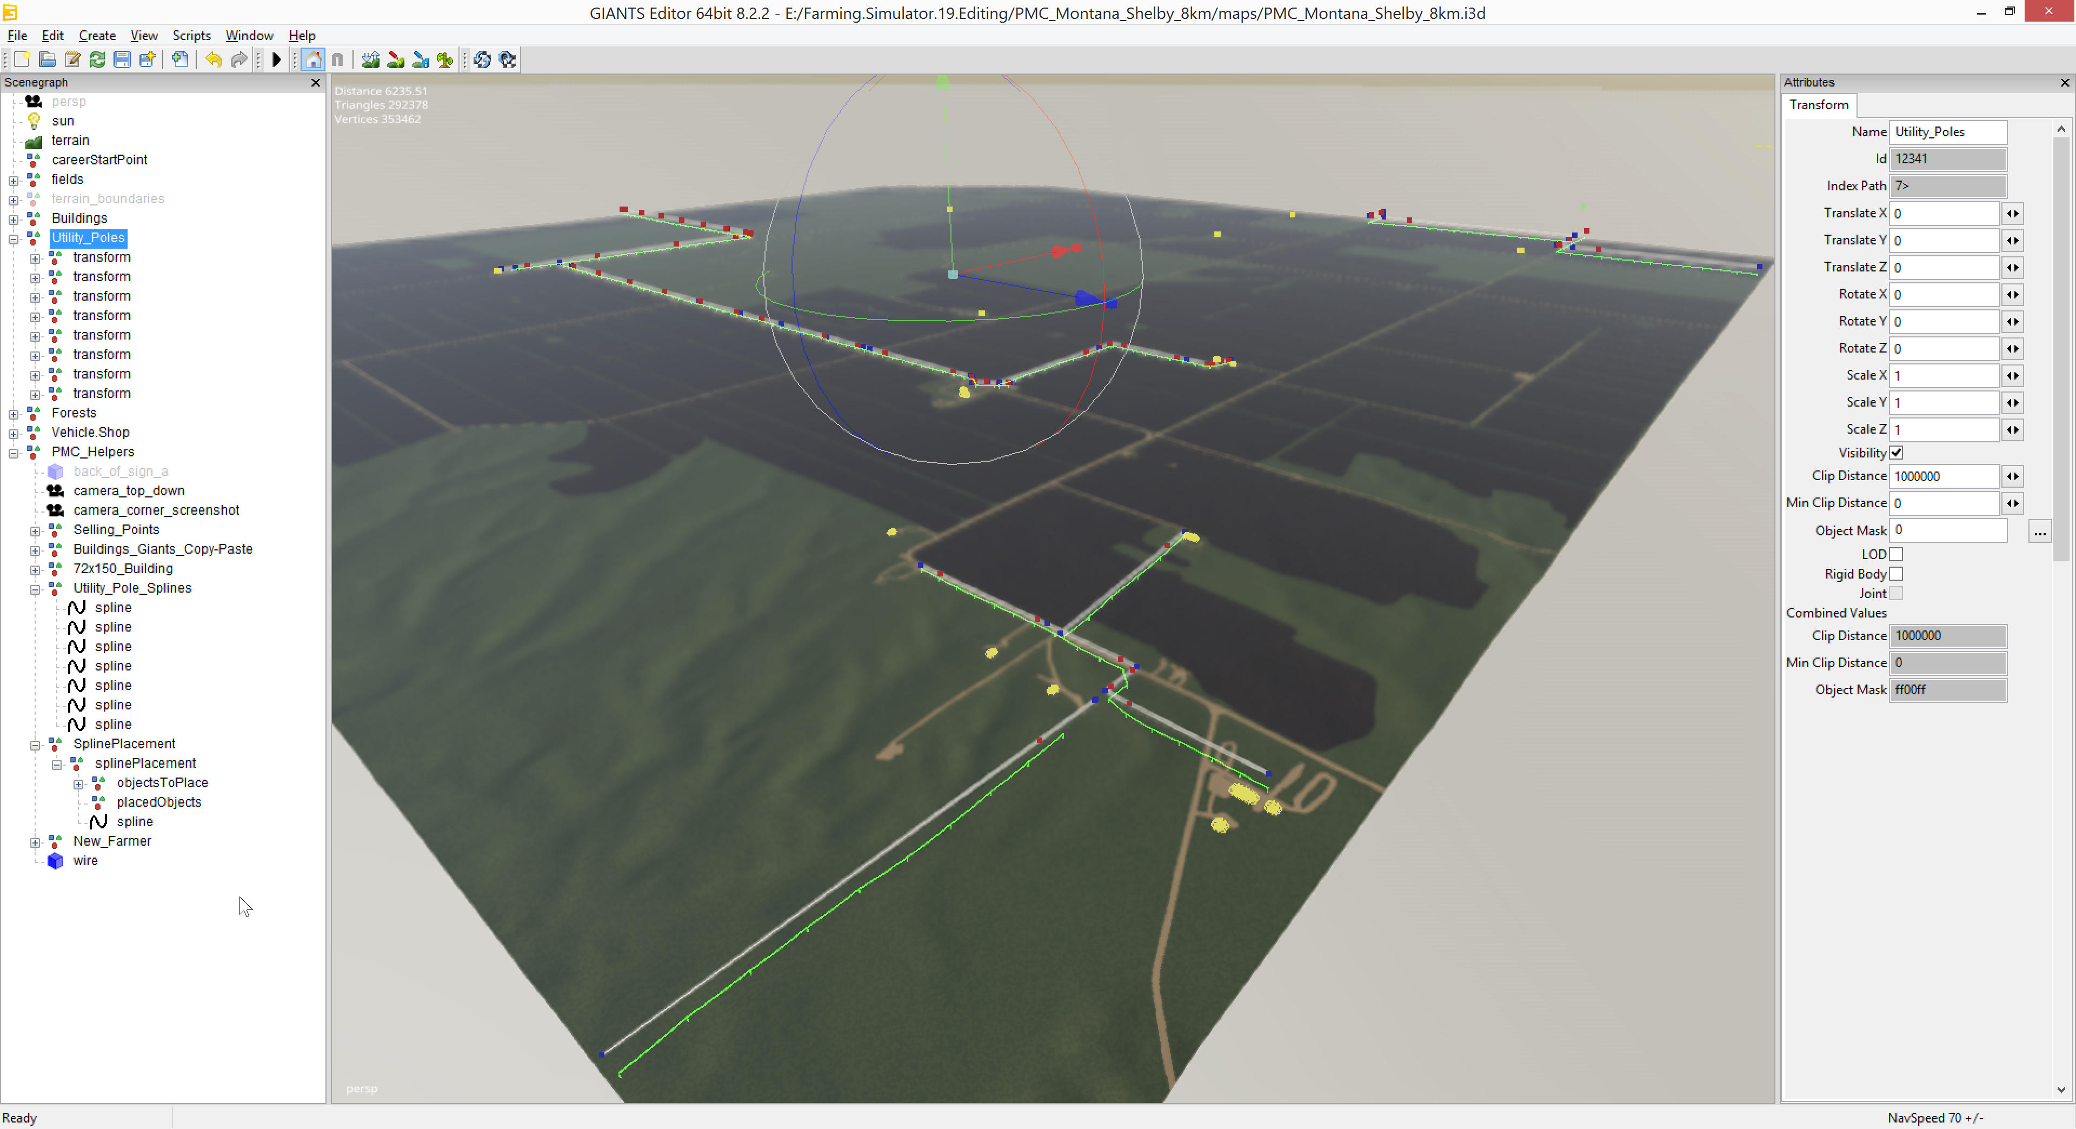This screenshot has width=2076, height=1129.
Task: Click the gray Redo arrow icon
Action: pyautogui.click(x=238, y=59)
